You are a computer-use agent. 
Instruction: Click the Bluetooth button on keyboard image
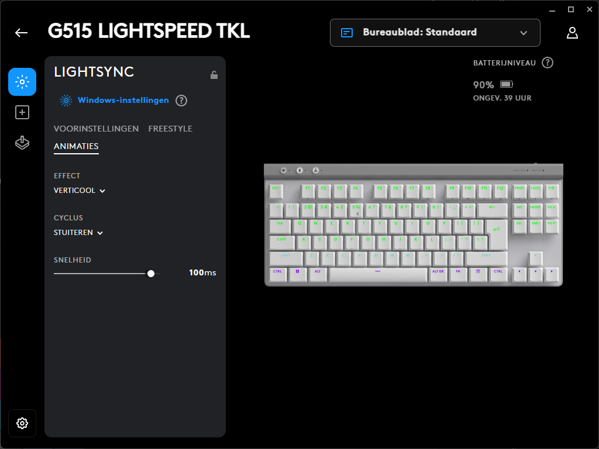tap(299, 170)
